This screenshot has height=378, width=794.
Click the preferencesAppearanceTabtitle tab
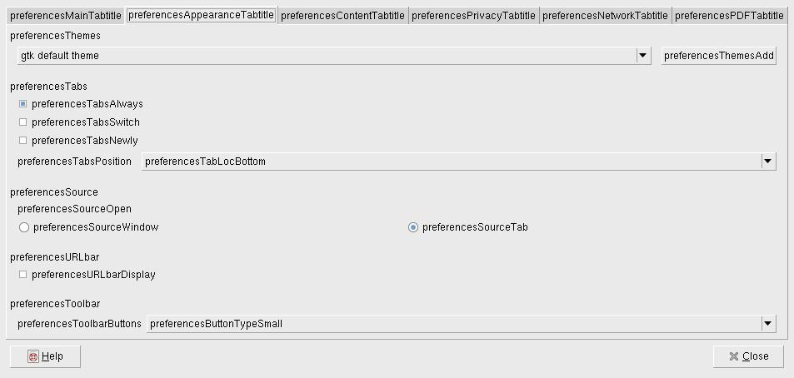[x=201, y=15]
